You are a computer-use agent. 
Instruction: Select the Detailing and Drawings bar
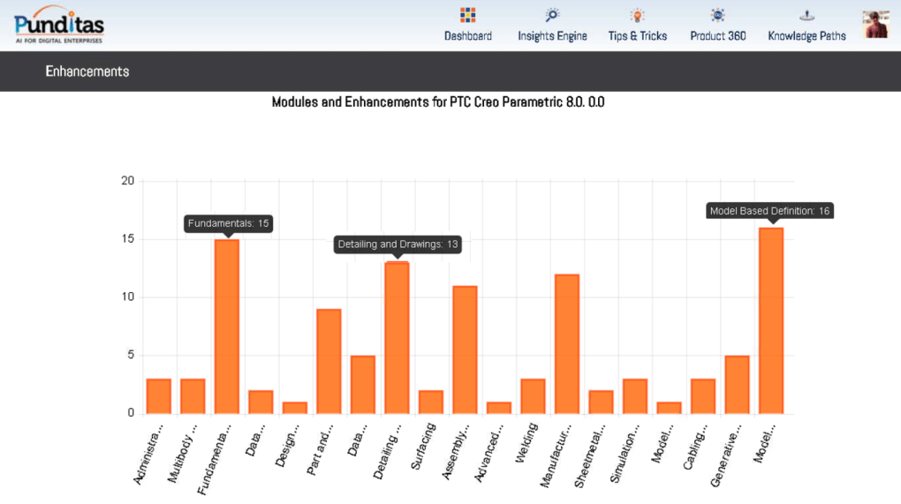point(397,337)
